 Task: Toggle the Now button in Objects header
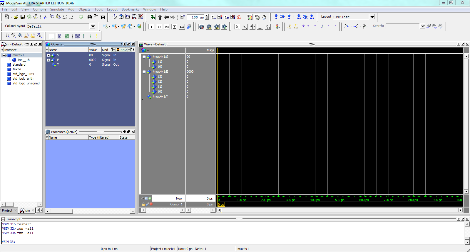(x=122, y=50)
